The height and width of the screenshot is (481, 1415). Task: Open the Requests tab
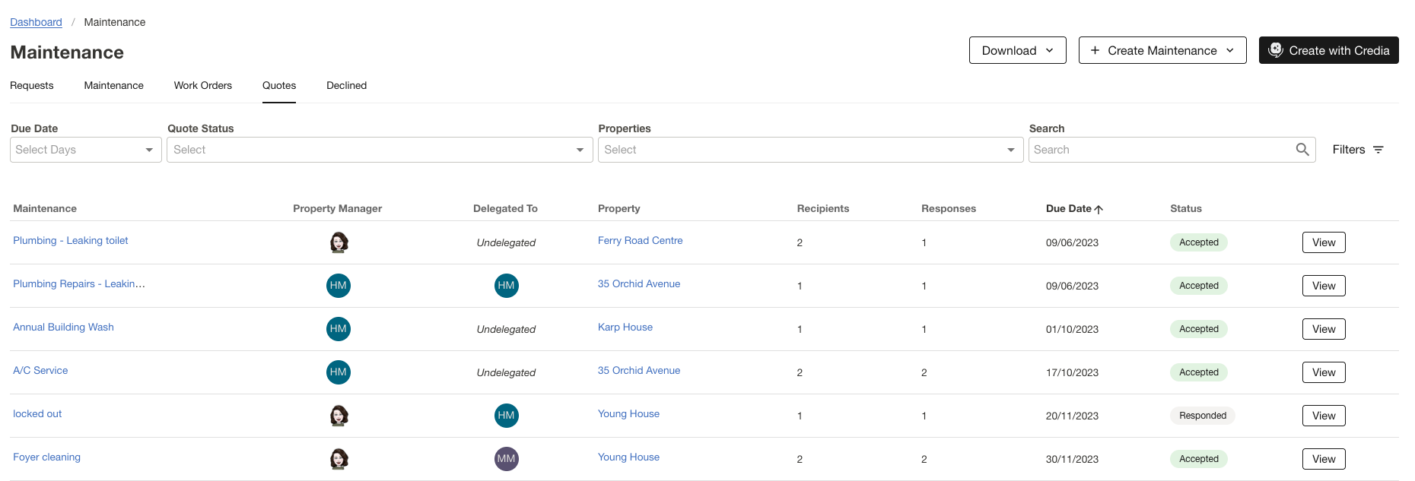coord(32,86)
